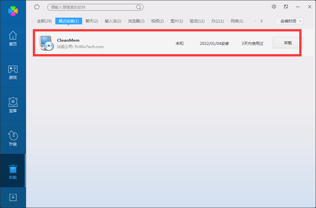Click the right arrow to show more categories

click(x=262, y=21)
